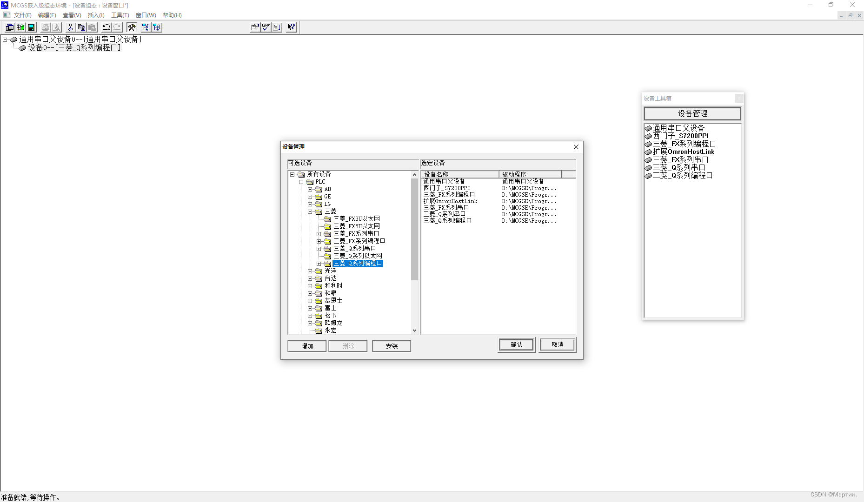Viewport: 864px width, 502px height.
Task: Expand the 欧姆龙 folder node
Action: click(x=310, y=323)
